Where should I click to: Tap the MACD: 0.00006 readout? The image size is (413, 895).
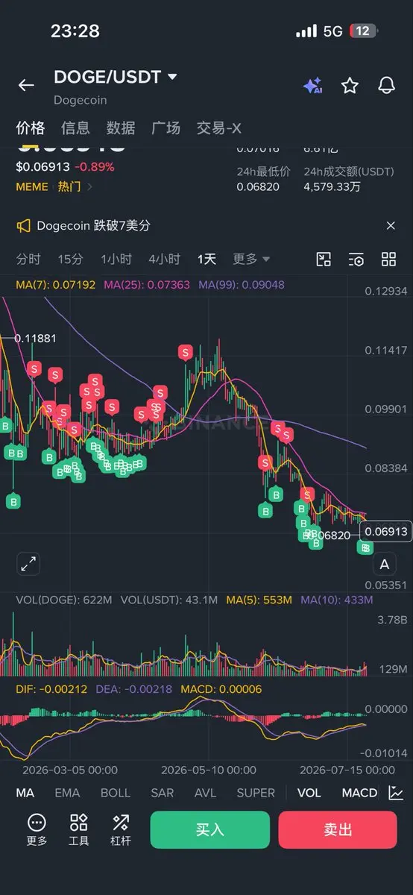[x=220, y=689]
